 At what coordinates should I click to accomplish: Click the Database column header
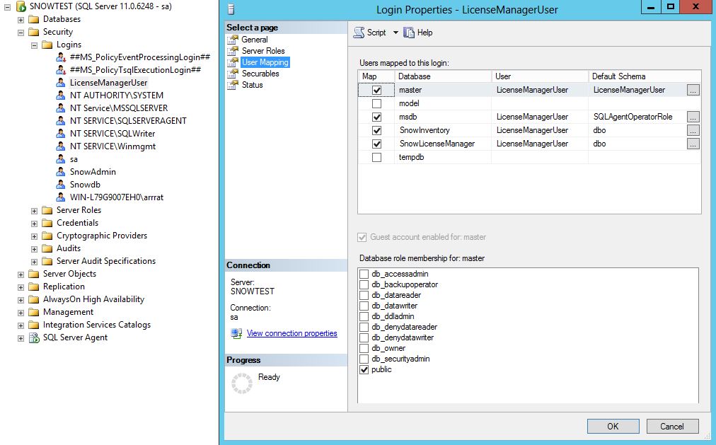tap(443, 76)
